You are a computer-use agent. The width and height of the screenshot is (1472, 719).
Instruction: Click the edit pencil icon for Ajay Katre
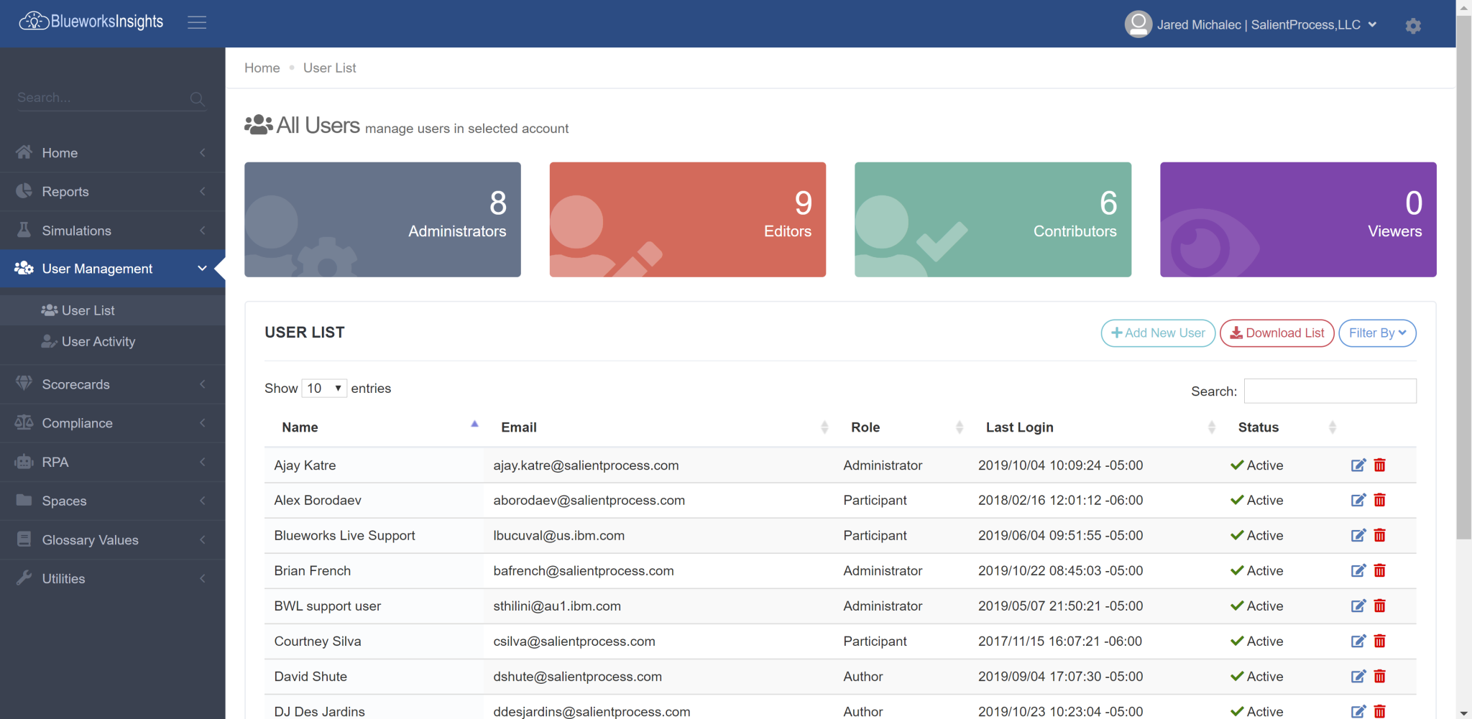pyautogui.click(x=1358, y=465)
